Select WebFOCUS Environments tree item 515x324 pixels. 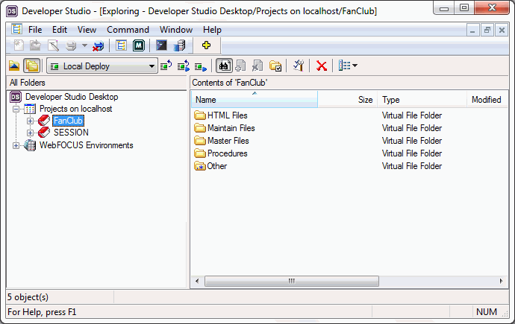click(x=86, y=145)
